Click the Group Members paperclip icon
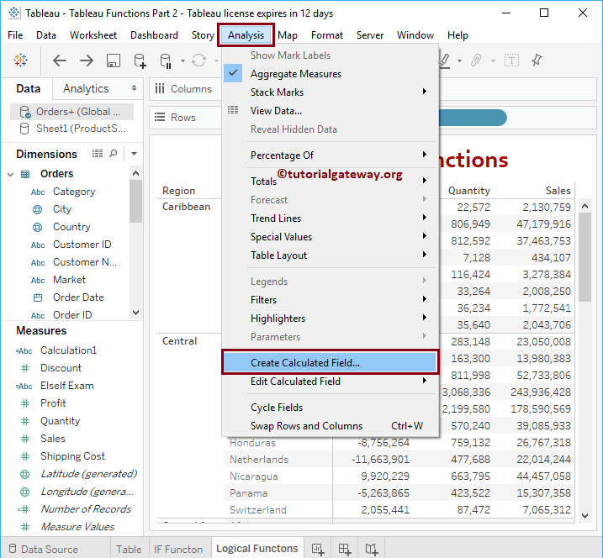The width and height of the screenshot is (603, 558). [476, 61]
